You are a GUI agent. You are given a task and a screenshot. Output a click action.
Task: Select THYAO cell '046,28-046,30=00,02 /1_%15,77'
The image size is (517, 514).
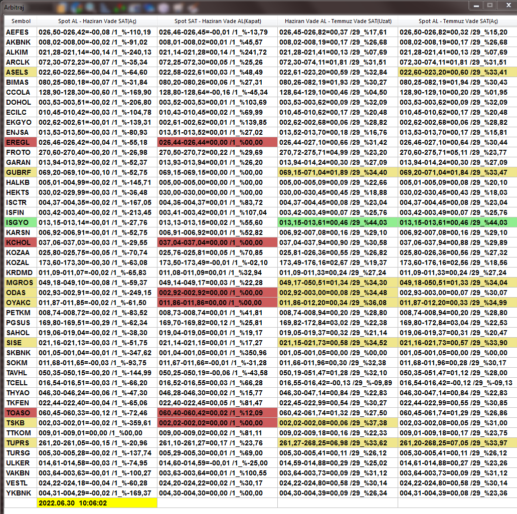coord(217,393)
